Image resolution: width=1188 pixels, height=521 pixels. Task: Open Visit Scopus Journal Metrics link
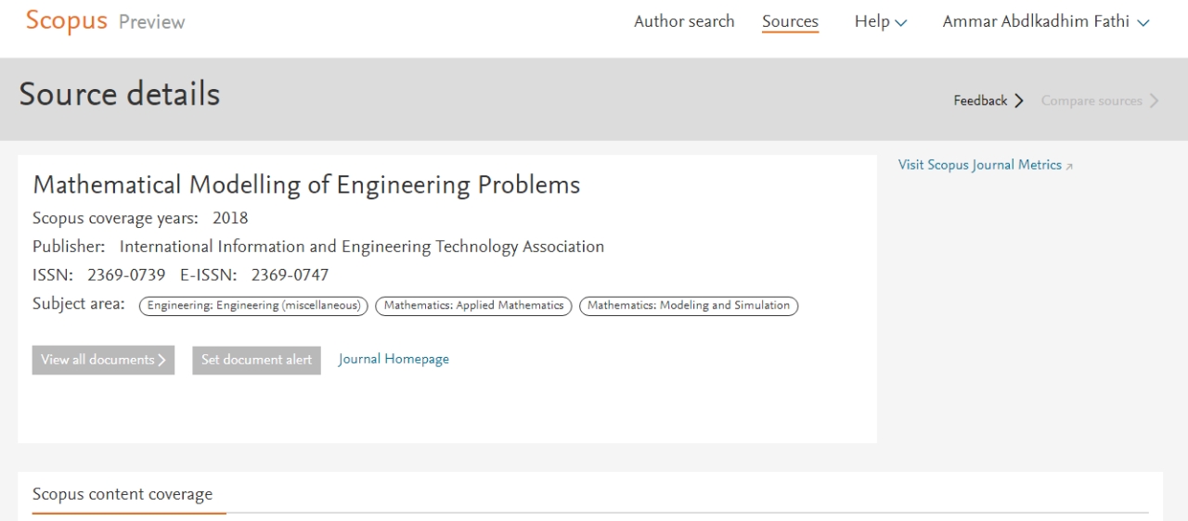pos(979,165)
